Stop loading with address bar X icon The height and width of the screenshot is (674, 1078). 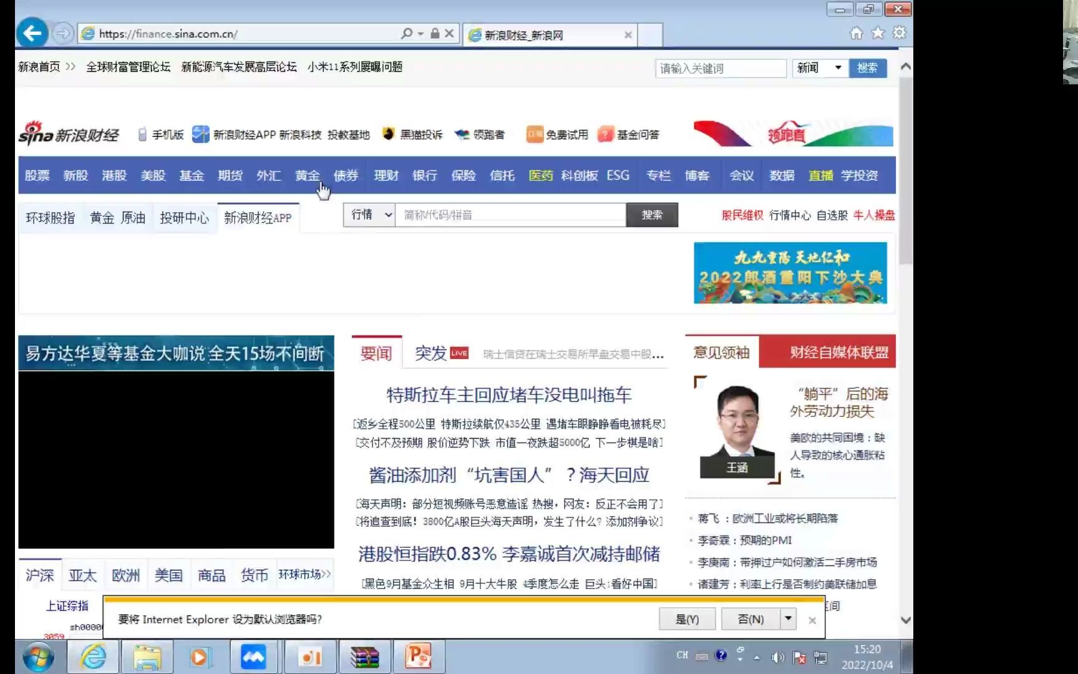(x=449, y=33)
